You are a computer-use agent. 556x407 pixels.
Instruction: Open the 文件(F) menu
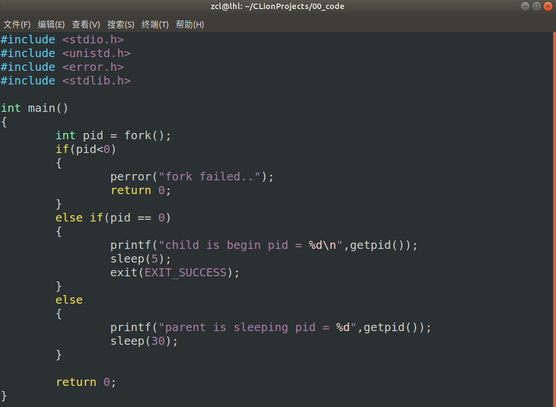click(x=17, y=25)
